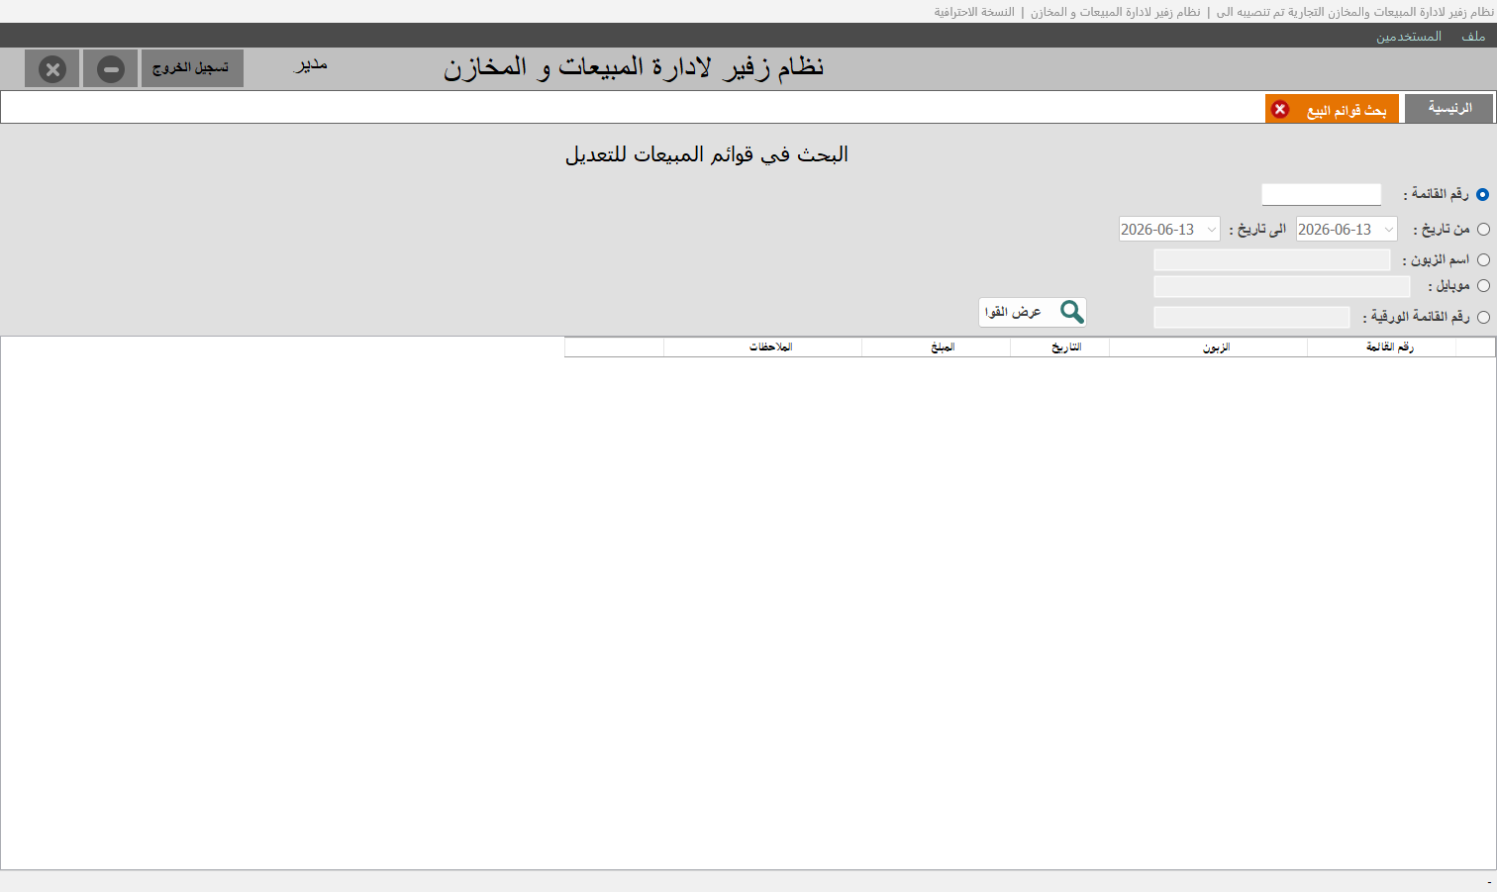1497x892 pixels.
Task: Click the round X close icon in header
Action: click(52, 69)
